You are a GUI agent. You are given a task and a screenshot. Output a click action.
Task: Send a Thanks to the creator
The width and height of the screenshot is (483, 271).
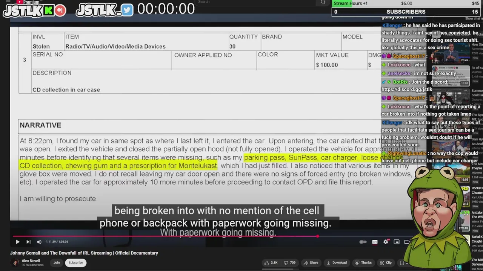click(363, 263)
